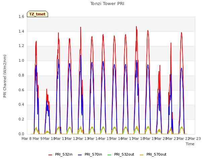Screen dimensions: 215x161
Task: Toggle the PRI_532out legend label
Action: [124, 154]
